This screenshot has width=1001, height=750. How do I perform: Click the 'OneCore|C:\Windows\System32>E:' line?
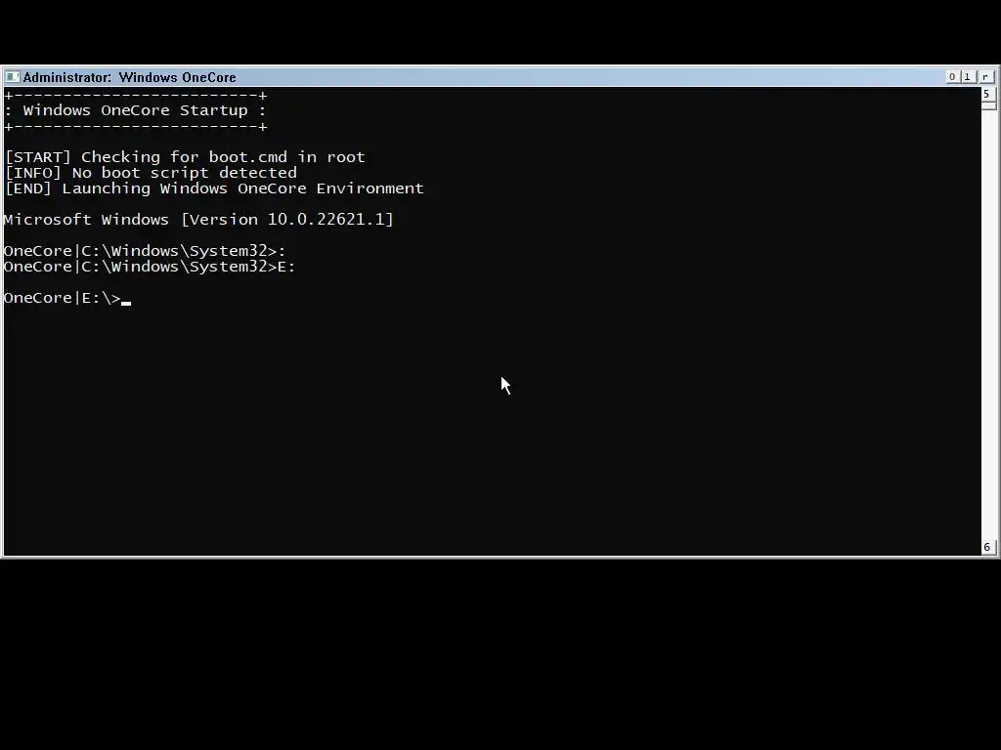coord(150,267)
